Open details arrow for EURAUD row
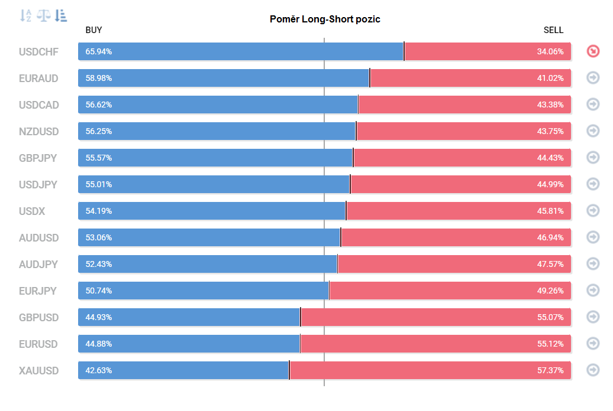This screenshot has width=613, height=411. pyautogui.click(x=593, y=78)
